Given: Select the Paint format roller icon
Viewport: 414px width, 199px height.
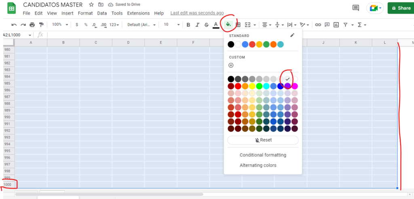Looking at the screenshot, I should (41, 25).
